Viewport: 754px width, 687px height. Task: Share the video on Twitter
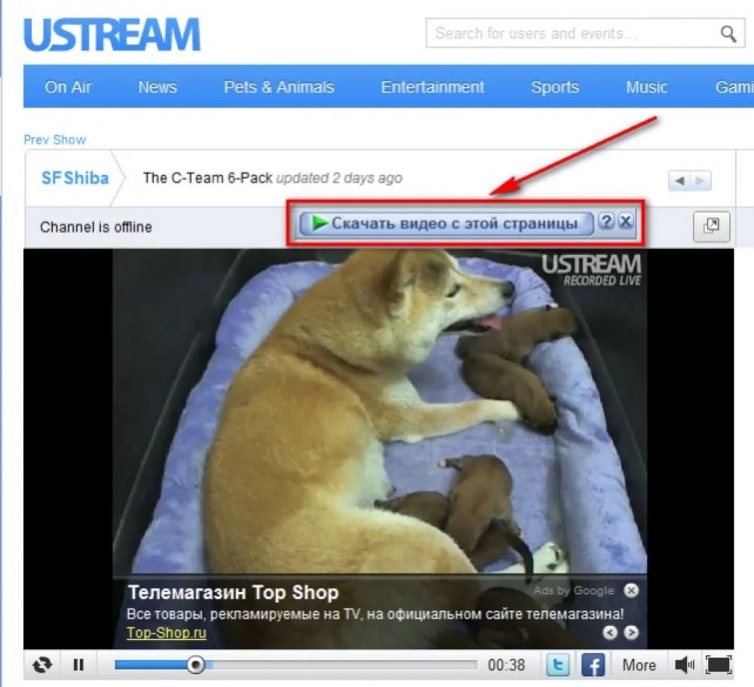558,665
